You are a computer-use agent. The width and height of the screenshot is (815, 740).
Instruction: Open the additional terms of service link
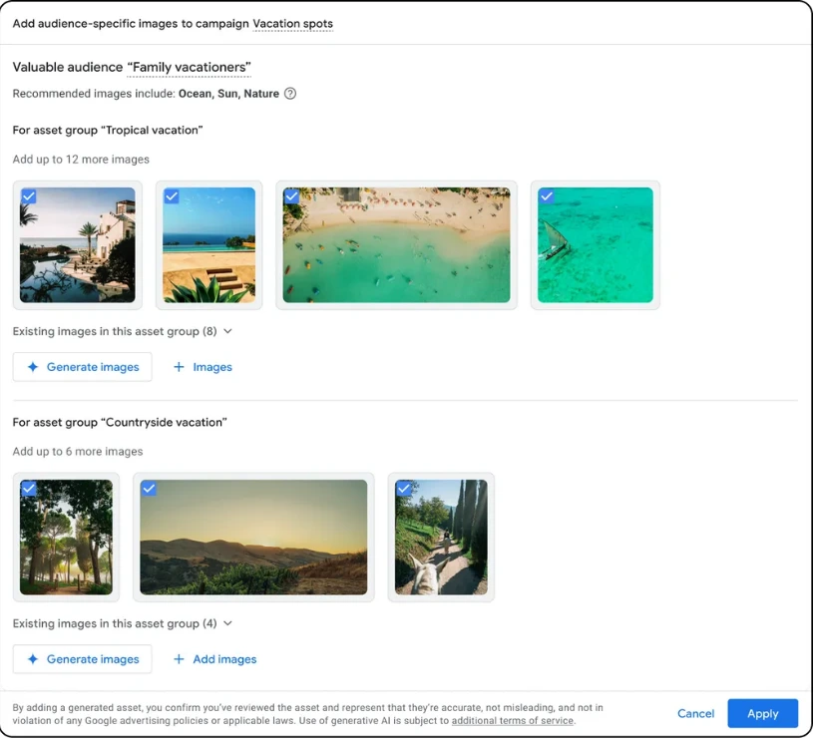point(512,720)
